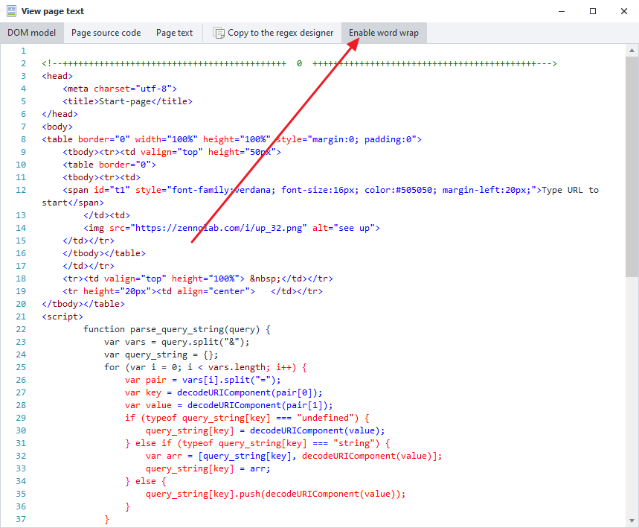639x528 pixels.
Task: Click the table border="0" width="100%" line
Action: tap(231, 139)
